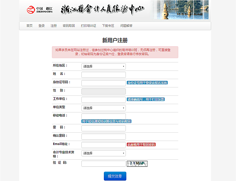Open the 密码取回 password recovery page

pyautogui.click(x=69, y=26)
